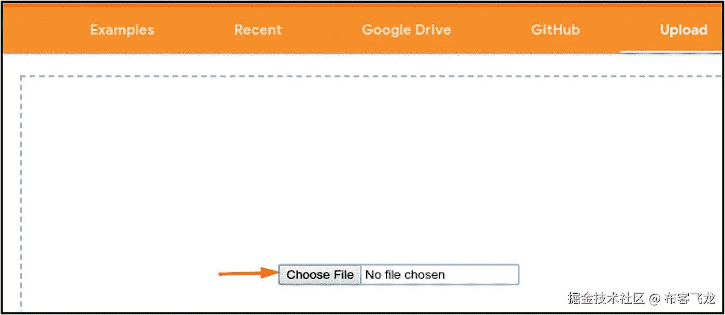Select the Google Drive tab
The height and width of the screenshot is (315, 725).
(x=407, y=30)
